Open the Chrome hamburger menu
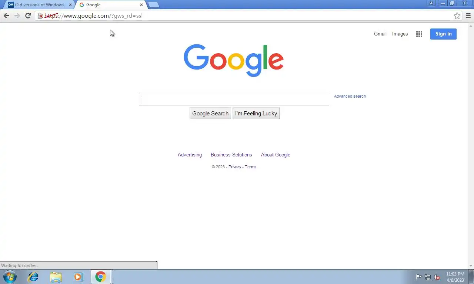474x284 pixels. point(468,16)
